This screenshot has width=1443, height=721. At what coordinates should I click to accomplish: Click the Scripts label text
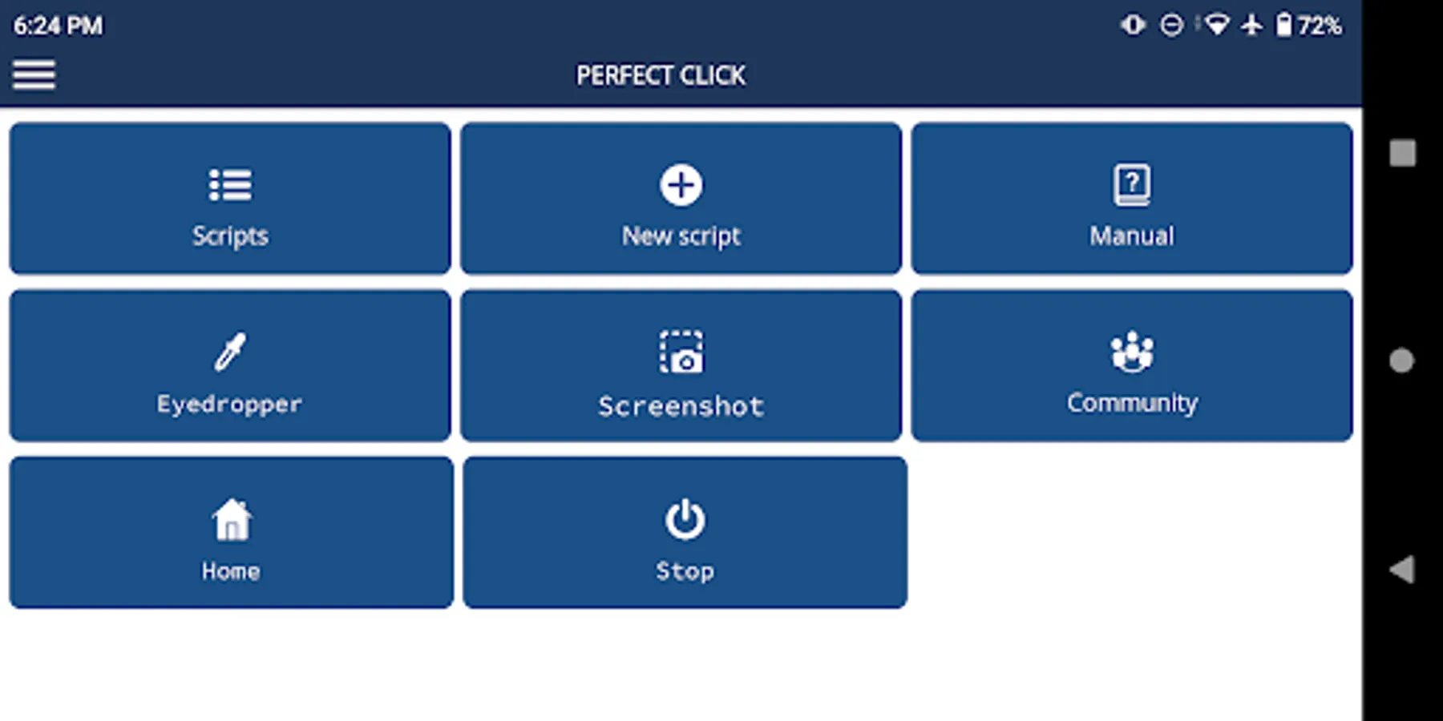(x=230, y=236)
